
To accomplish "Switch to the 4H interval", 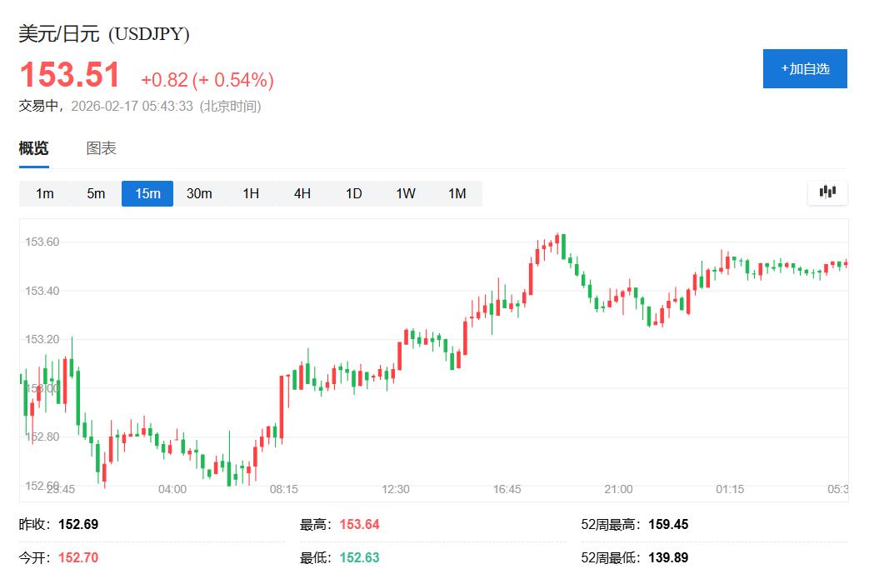I will tap(302, 192).
